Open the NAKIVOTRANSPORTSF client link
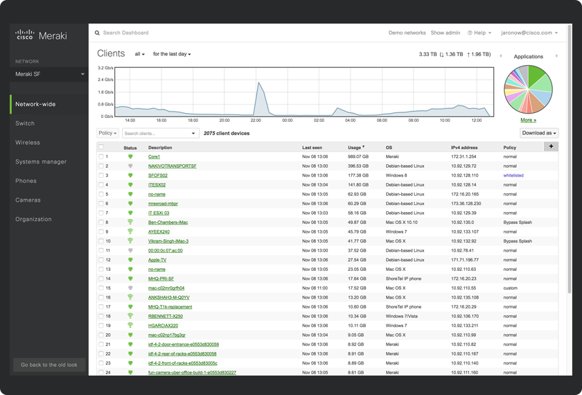This screenshot has height=395, width=582. (x=173, y=166)
